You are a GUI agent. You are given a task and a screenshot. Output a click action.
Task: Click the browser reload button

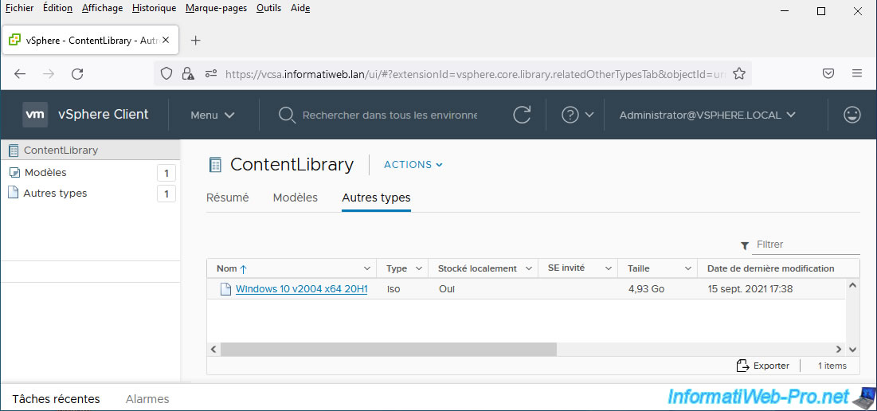(78, 74)
